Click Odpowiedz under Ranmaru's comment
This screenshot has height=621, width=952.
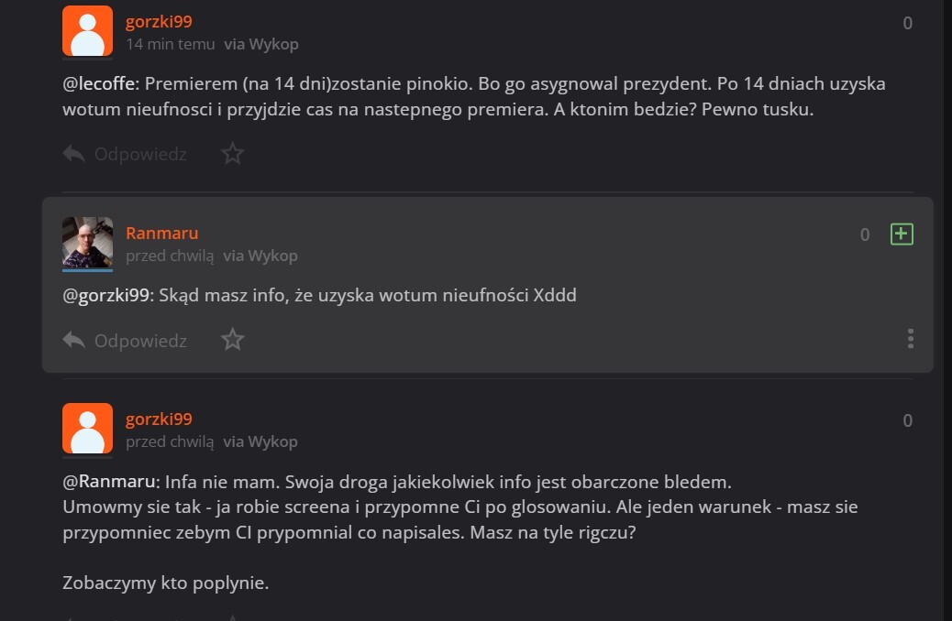click(126, 341)
